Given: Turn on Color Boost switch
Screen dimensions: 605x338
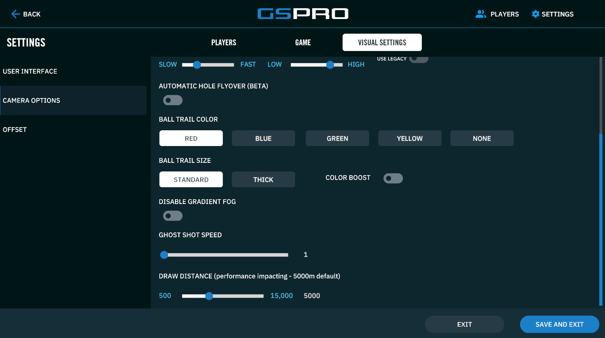Looking at the screenshot, I should [393, 178].
